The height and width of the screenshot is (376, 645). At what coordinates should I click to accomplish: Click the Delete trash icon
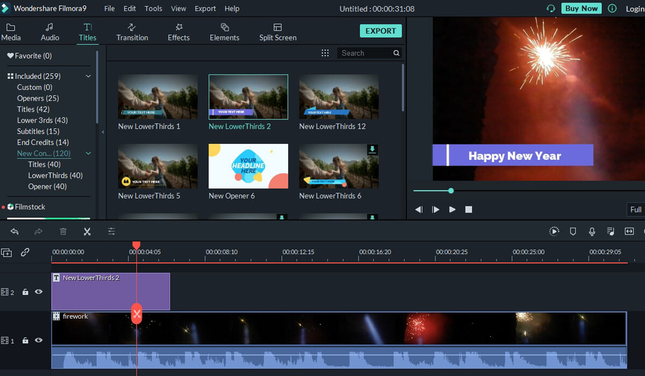(x=63, y=232)
